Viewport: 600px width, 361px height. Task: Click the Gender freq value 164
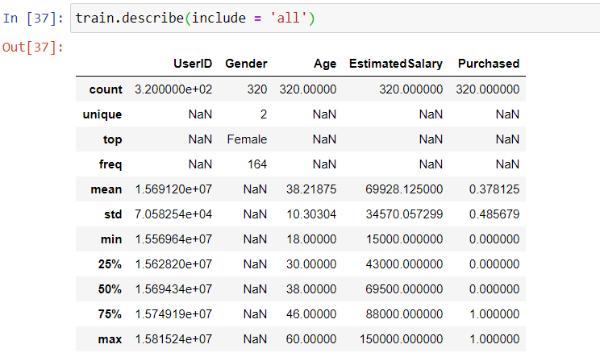[x=256, y=164]
